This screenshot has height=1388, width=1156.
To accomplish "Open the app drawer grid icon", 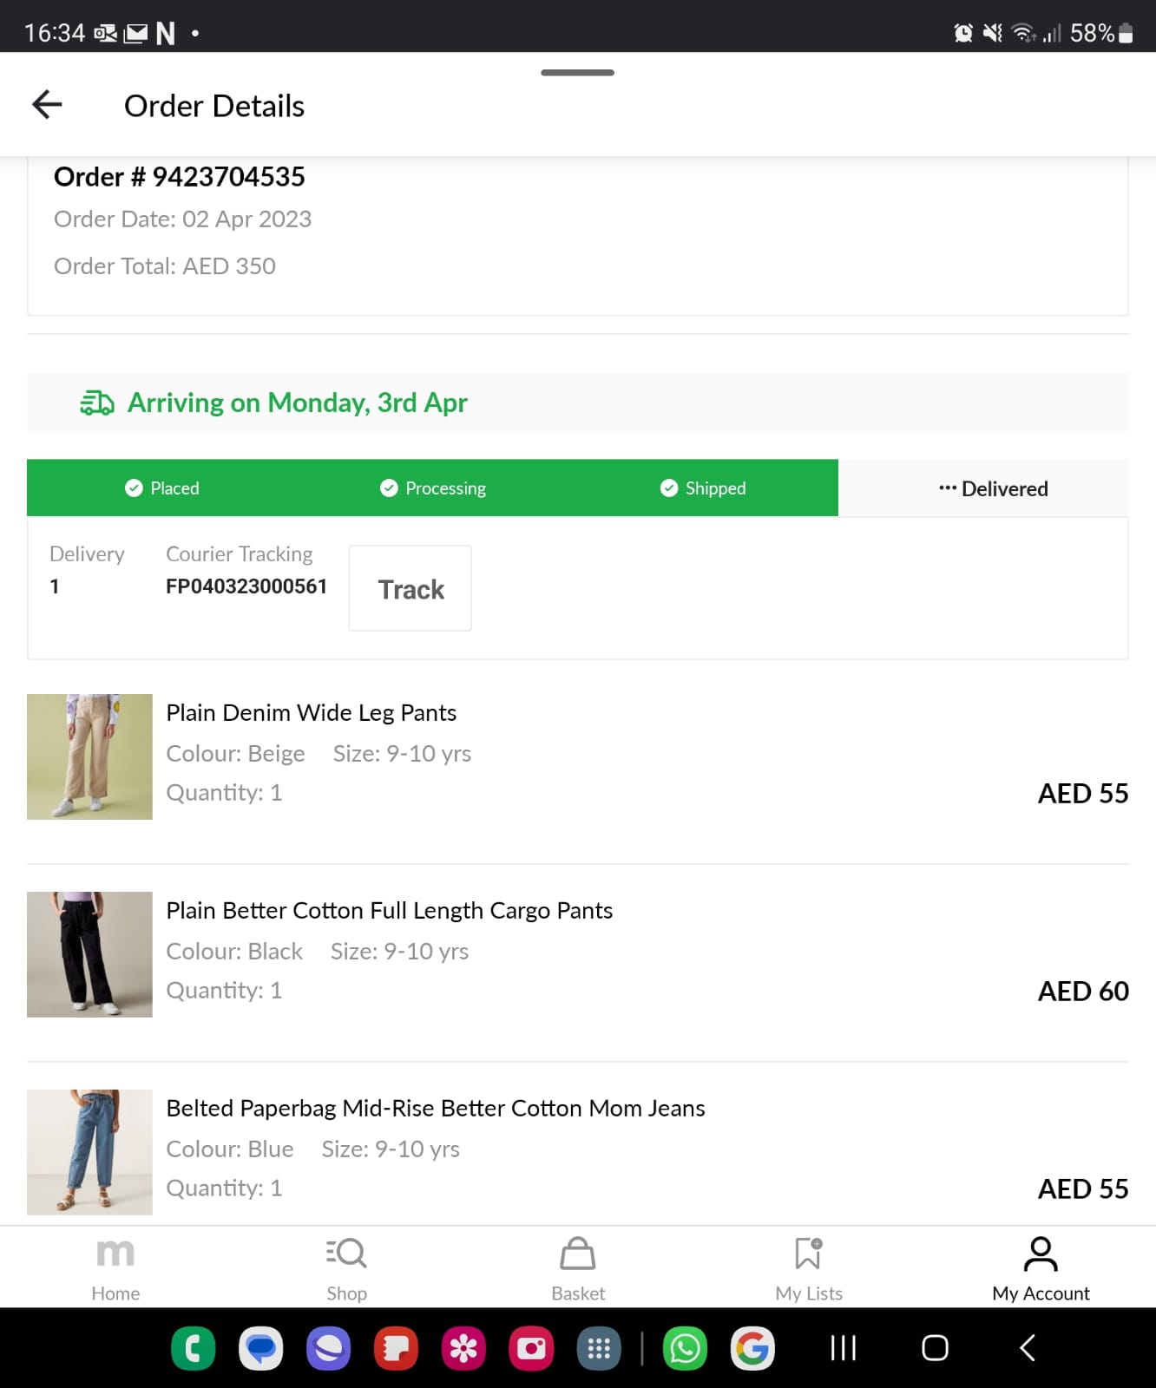I will tap(599, 1348).
